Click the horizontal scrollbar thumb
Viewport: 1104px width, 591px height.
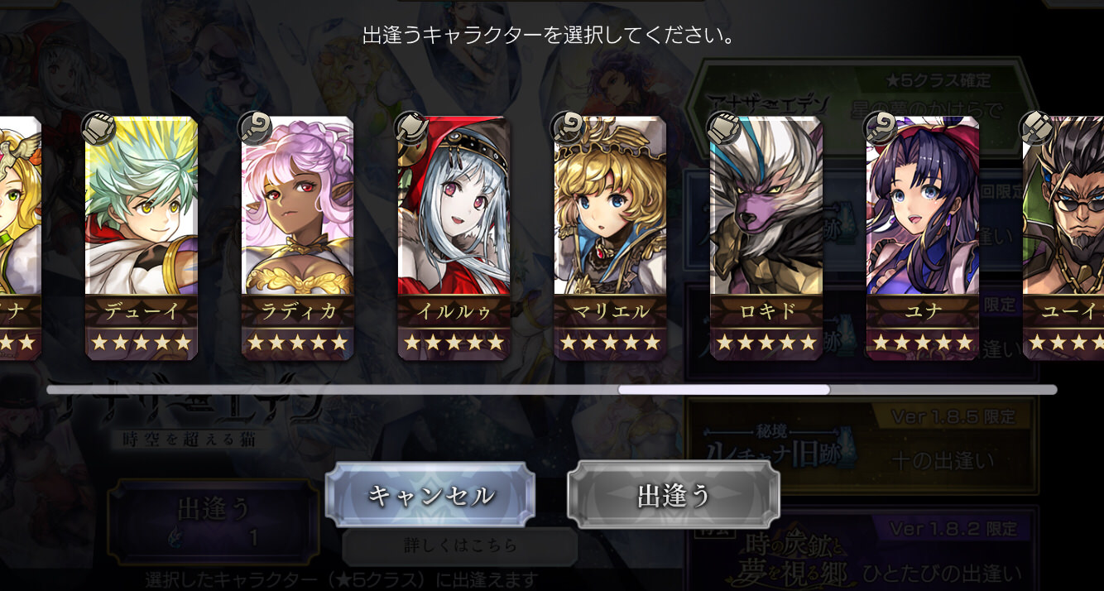click(724, 390)
